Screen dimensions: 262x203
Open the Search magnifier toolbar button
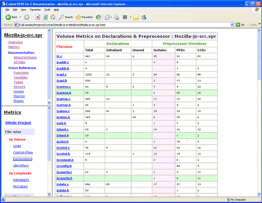(66, 17)
